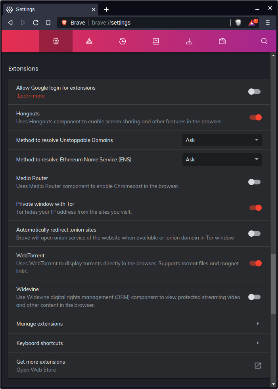The height and width of the screenshot is (389, 278).
Task: Turn off Private window with Tor
Action: point(255,208)
